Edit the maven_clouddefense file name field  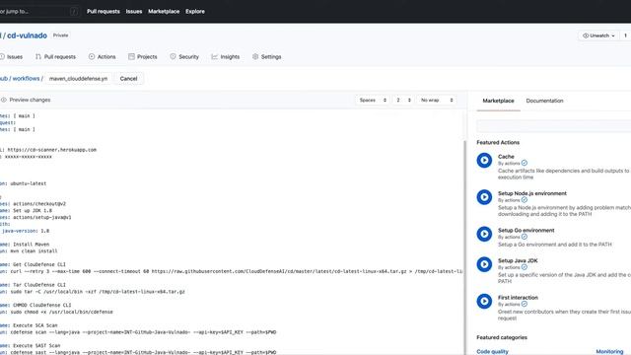[x=78, y=79]
